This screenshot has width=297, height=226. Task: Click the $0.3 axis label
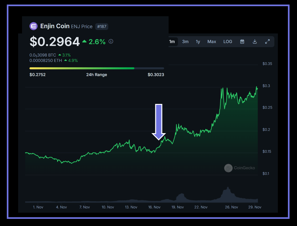[x=266, y=86]
